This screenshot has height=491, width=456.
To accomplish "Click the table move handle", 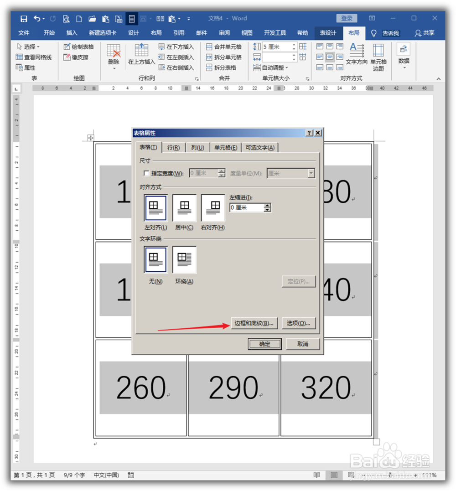I will (x=90, y=138).
